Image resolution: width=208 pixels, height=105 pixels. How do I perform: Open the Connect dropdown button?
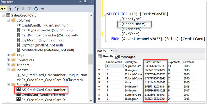coord(5,8)
